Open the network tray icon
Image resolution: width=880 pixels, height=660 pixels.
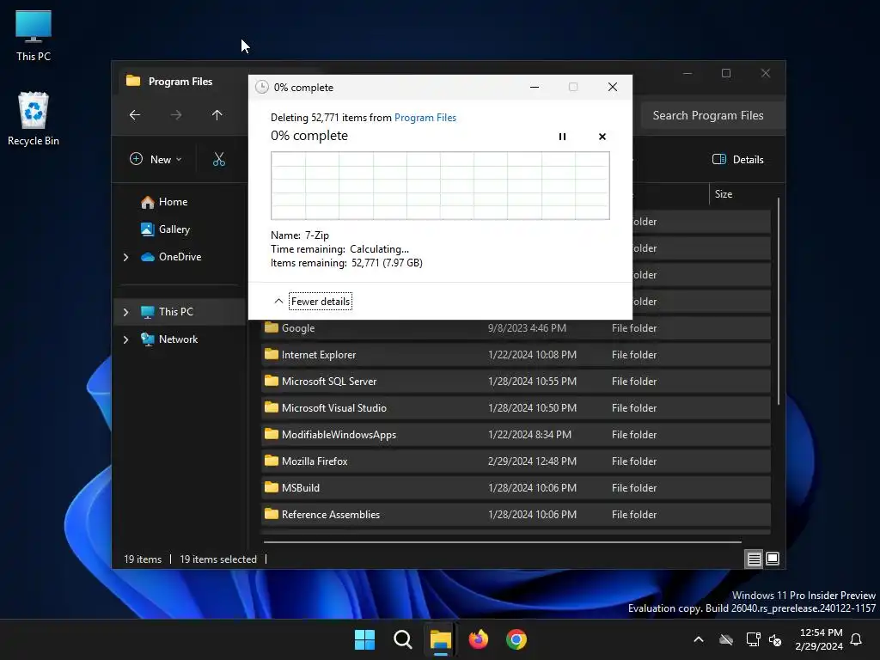tap(753, 639)
